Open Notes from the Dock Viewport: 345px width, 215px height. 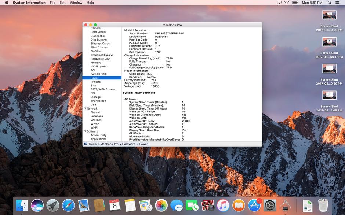130,205
